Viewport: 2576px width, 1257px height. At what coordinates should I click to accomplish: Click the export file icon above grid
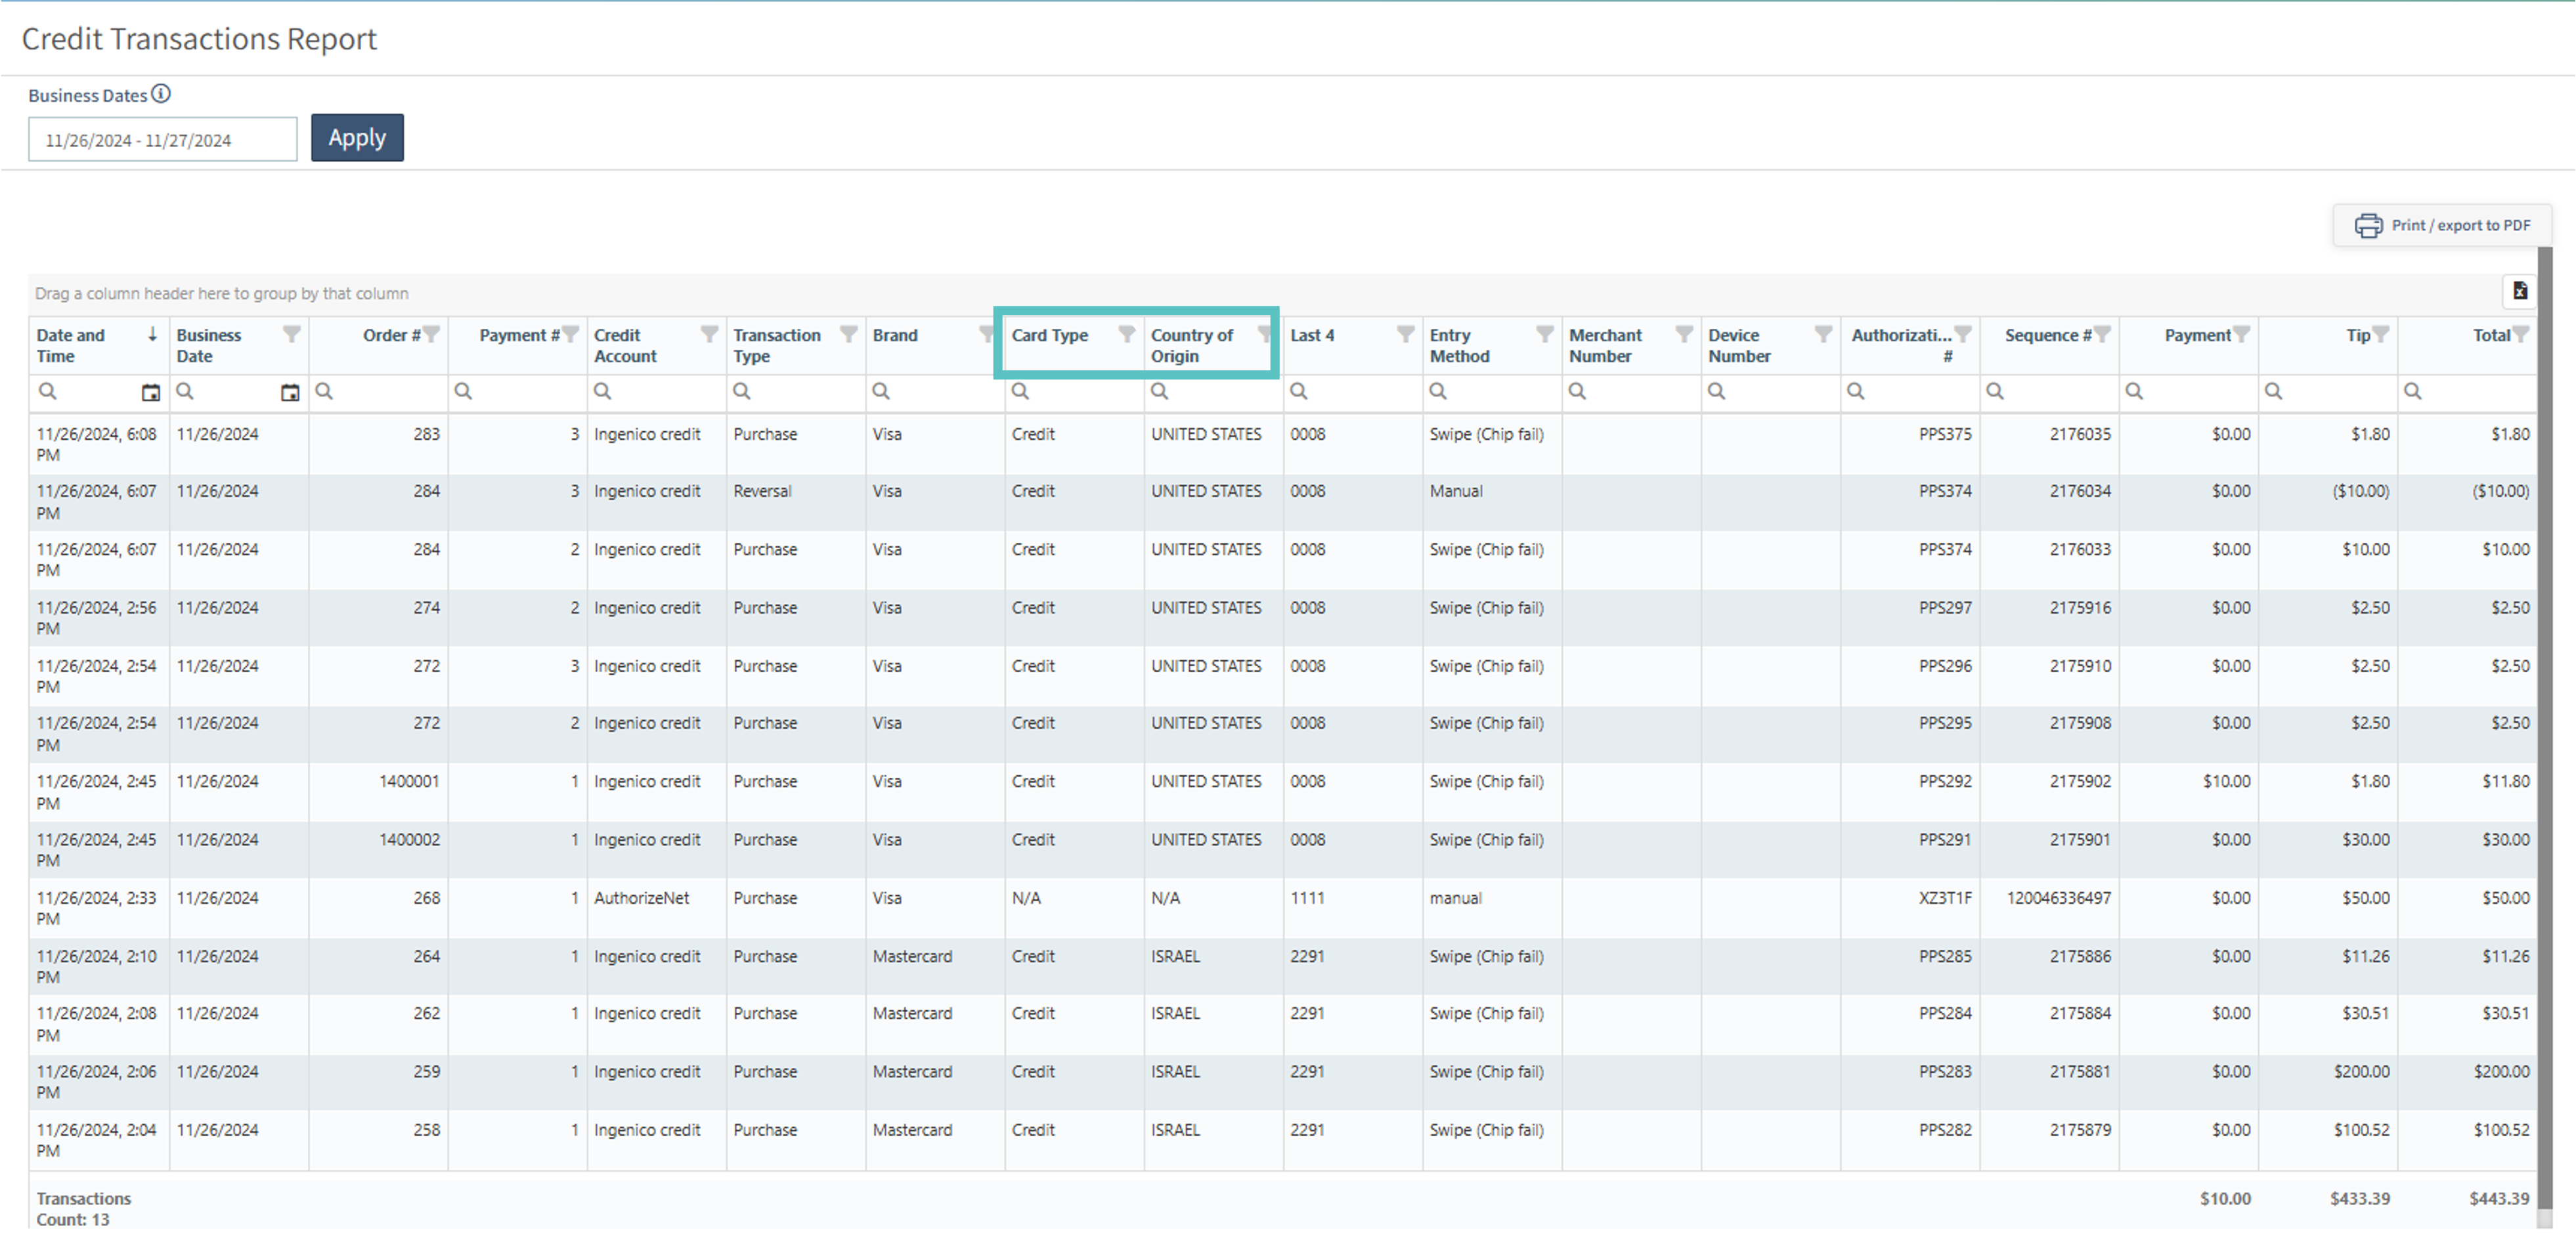(x=2520, y=291)
